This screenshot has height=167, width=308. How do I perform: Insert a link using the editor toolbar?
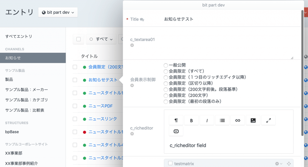[x=238, y=120]
